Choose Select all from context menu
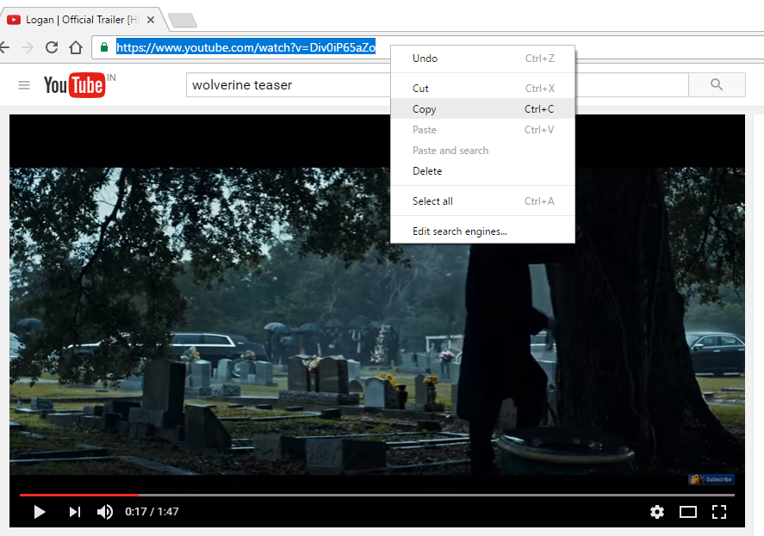This screenshot has width=764, height=536. tap(482, 201)
